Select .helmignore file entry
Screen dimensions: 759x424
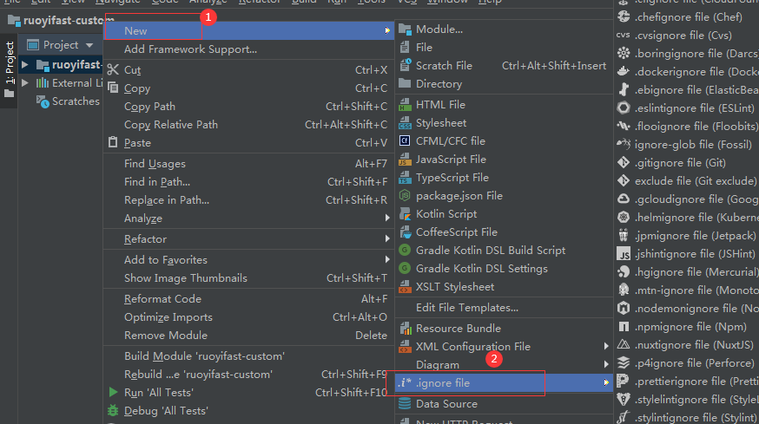(x=687, y=217)
